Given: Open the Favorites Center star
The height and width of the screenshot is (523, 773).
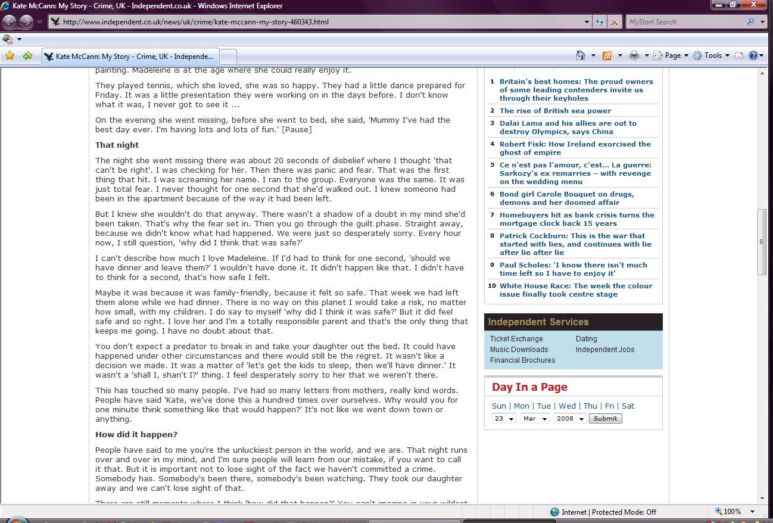Looking at the screenshot, I should coord(10,56).
